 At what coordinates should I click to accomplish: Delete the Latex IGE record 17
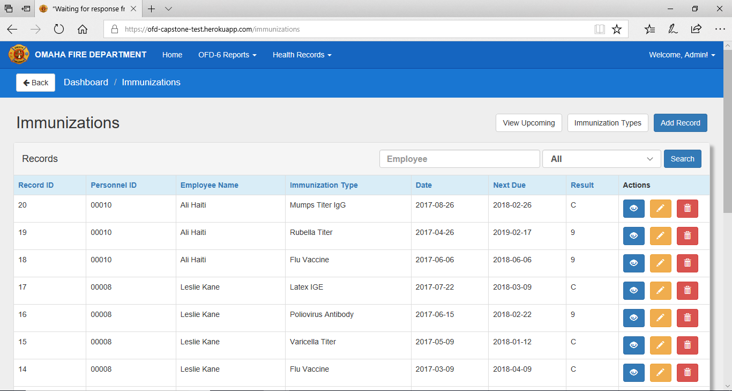[688, 291]
